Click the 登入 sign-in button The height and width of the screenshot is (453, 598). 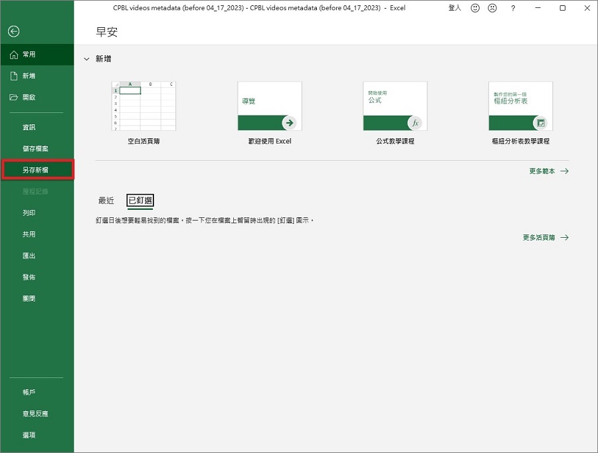coord(454,8)
